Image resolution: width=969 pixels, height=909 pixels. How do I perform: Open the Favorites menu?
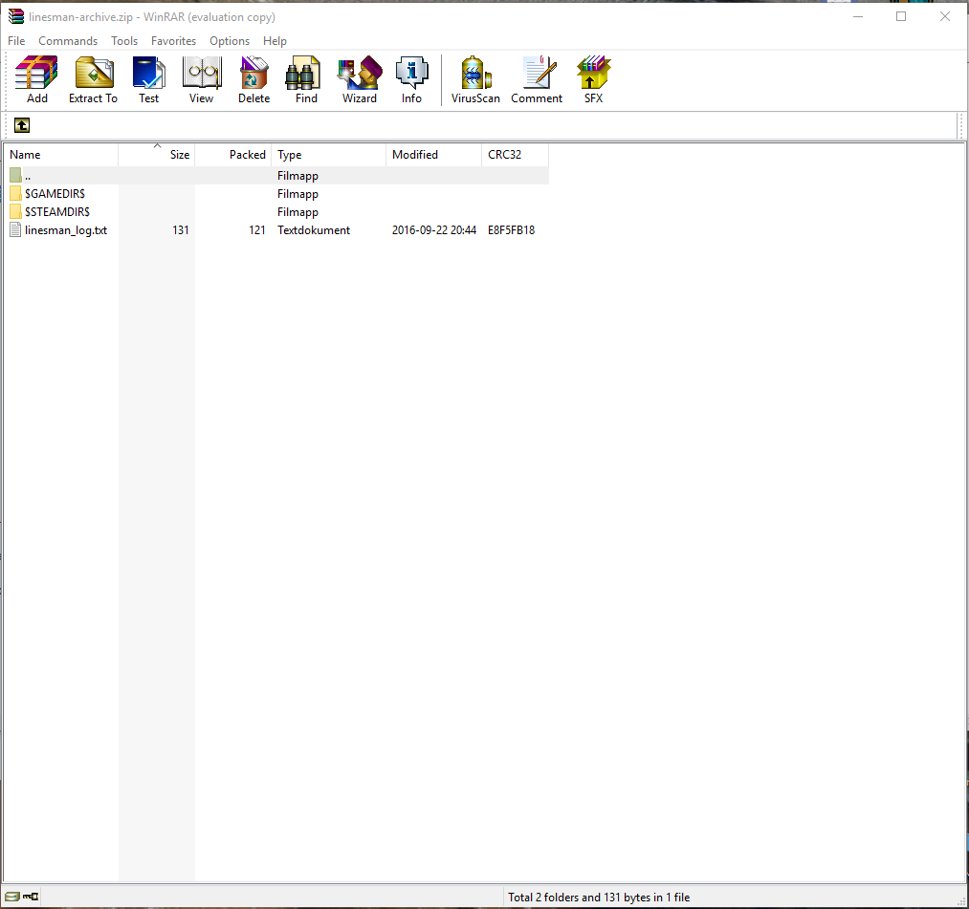tap(173, 41)
